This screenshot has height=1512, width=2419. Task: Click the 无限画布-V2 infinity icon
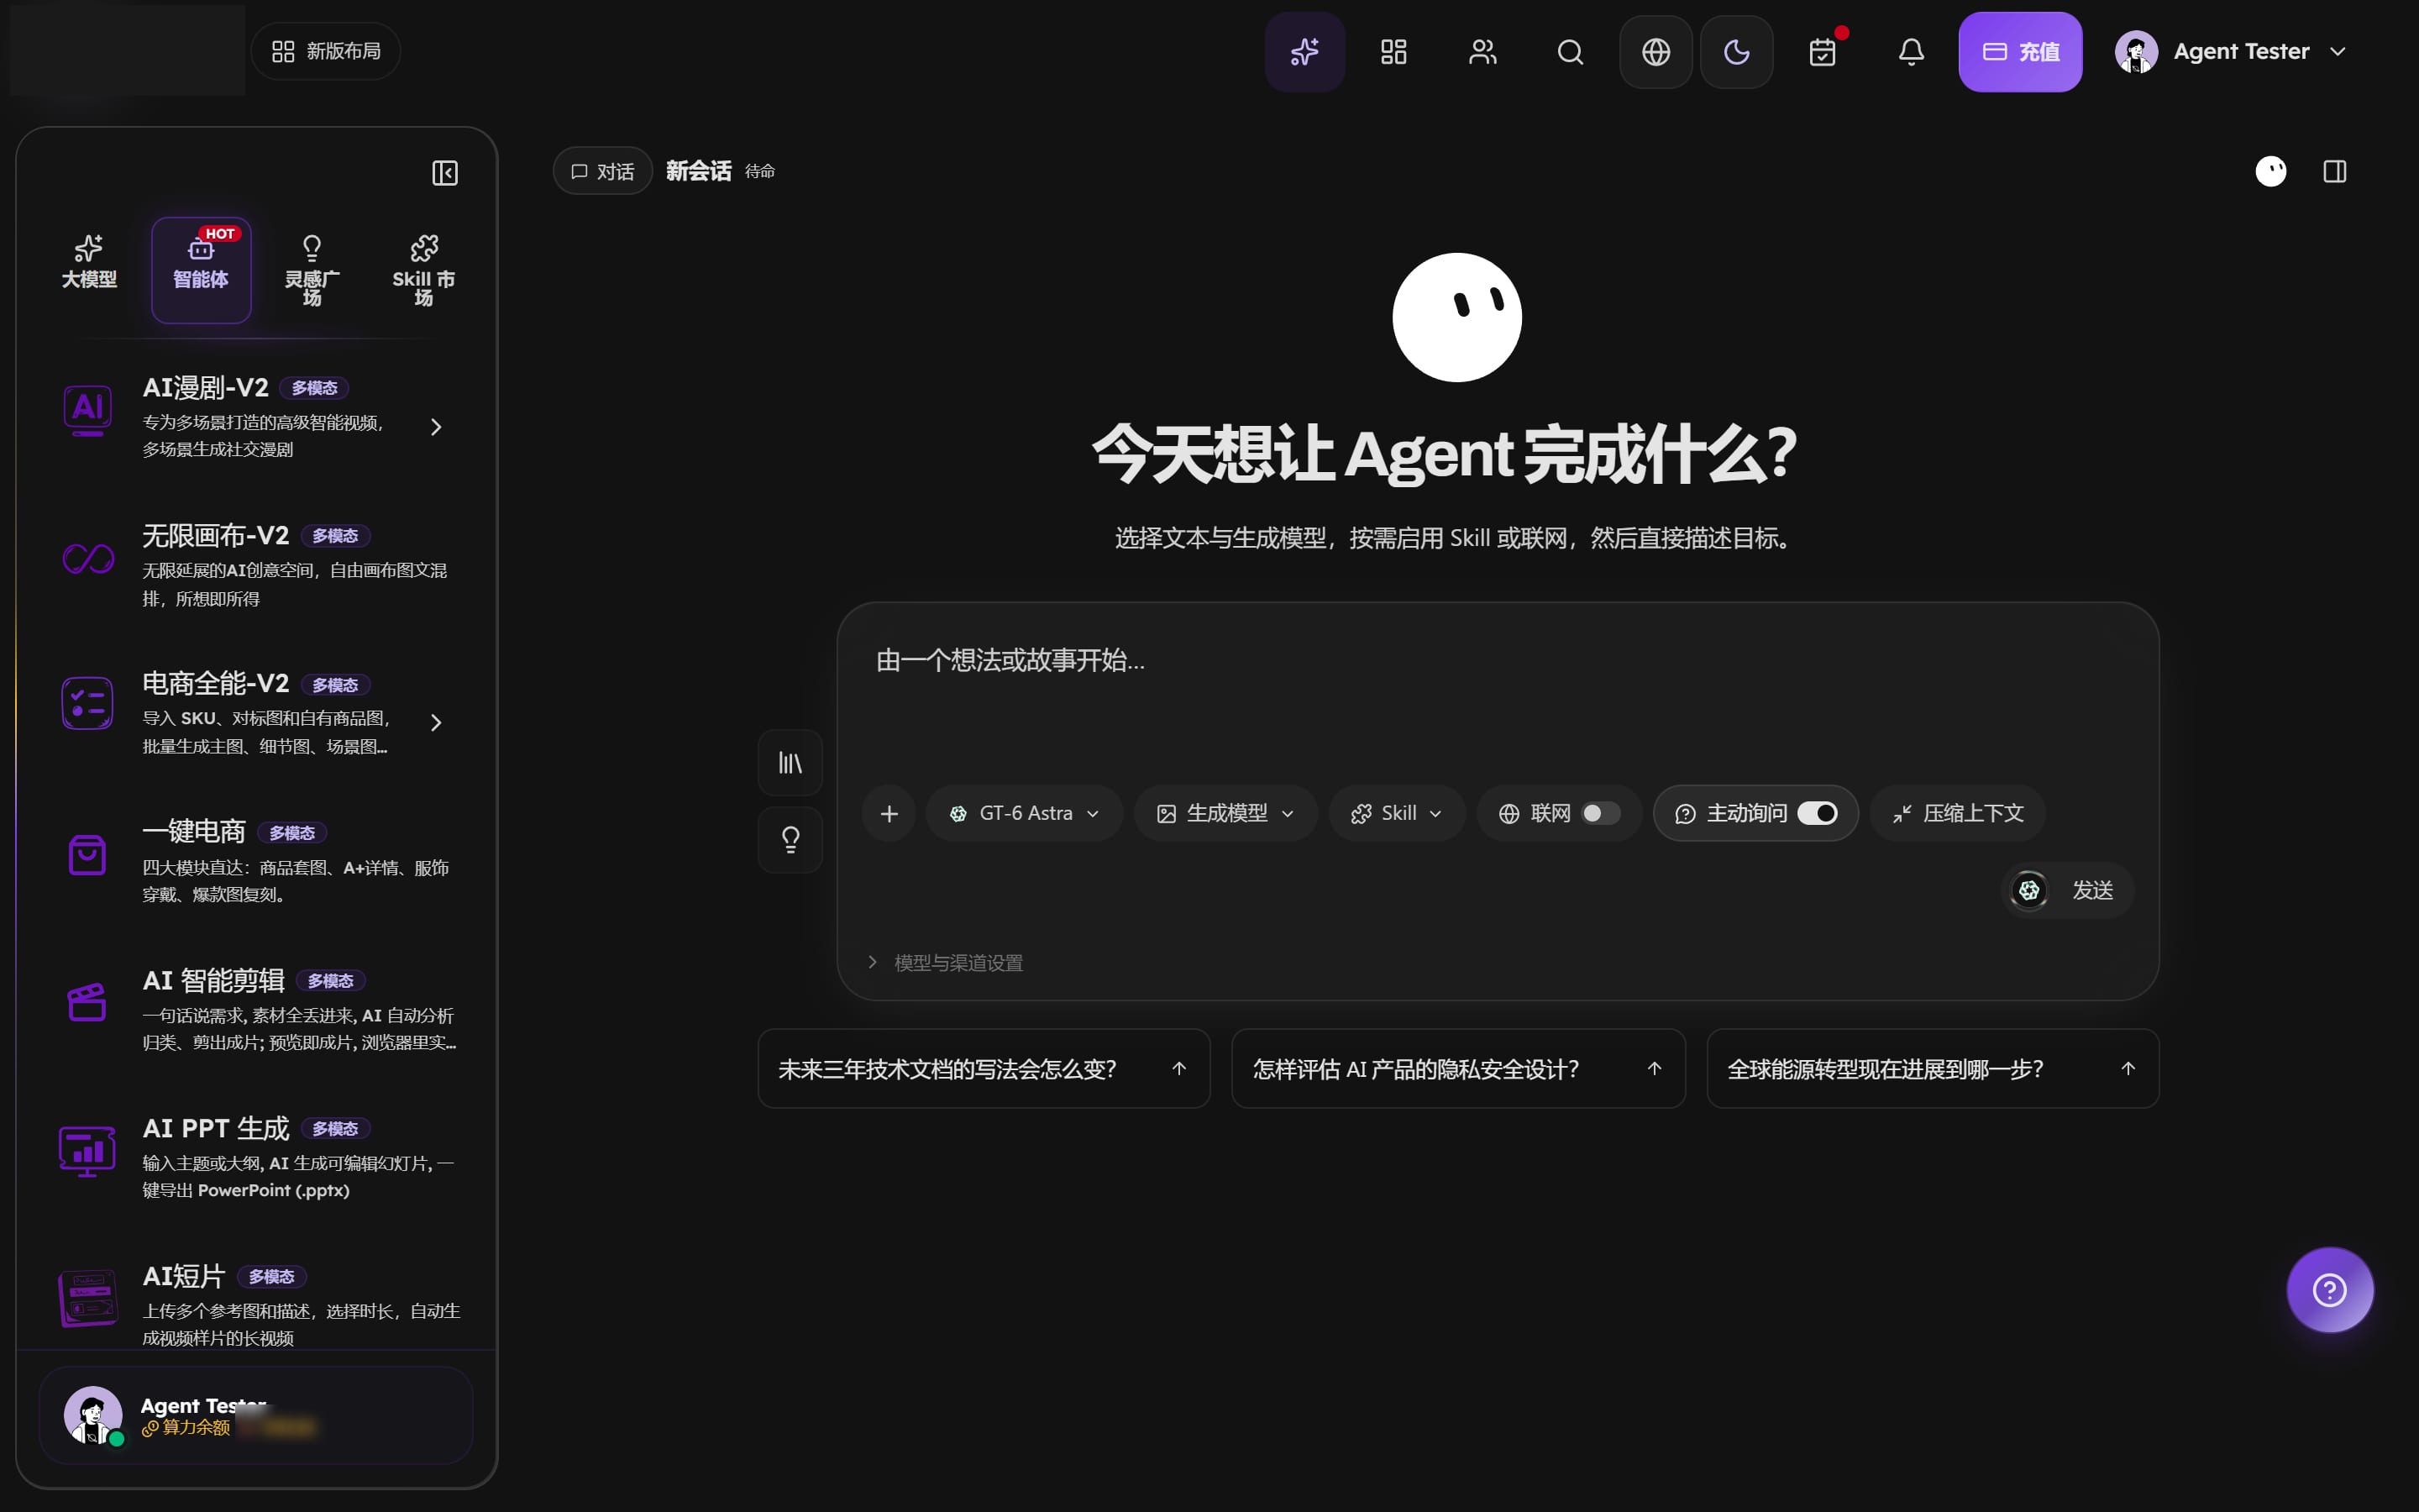click(88, 559)
